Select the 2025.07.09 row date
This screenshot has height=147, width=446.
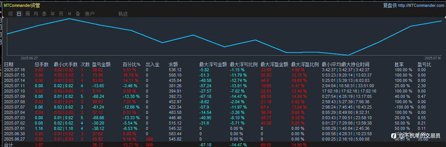(x=15, y=96)
